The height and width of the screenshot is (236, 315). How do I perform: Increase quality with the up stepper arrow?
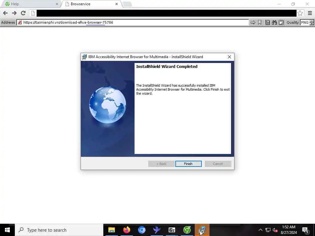click(312, 21)
